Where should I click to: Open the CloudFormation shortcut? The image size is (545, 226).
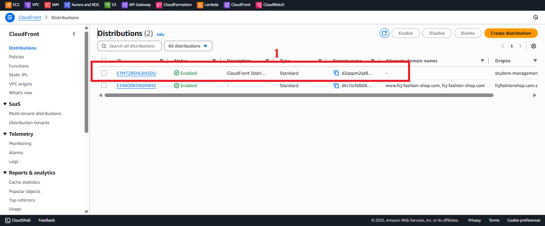tap(174, 5)
